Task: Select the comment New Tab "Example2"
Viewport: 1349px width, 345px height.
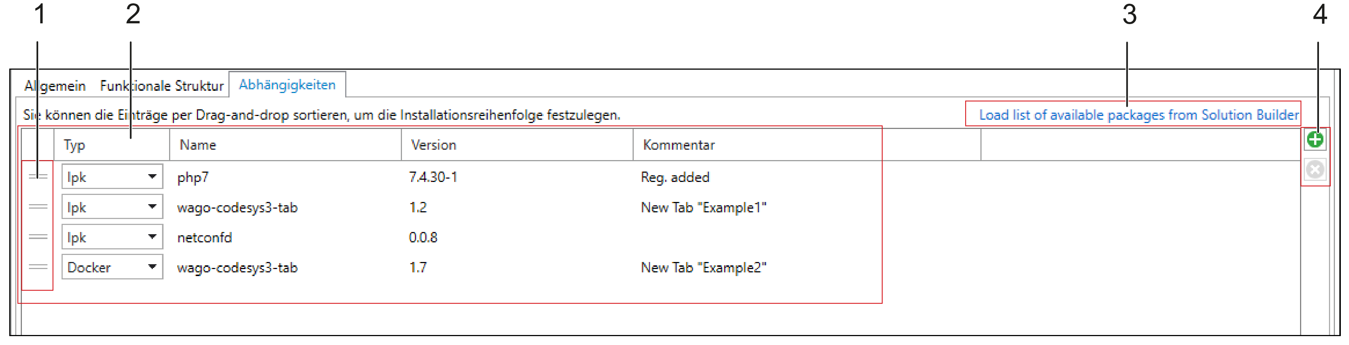Action: 704,267
